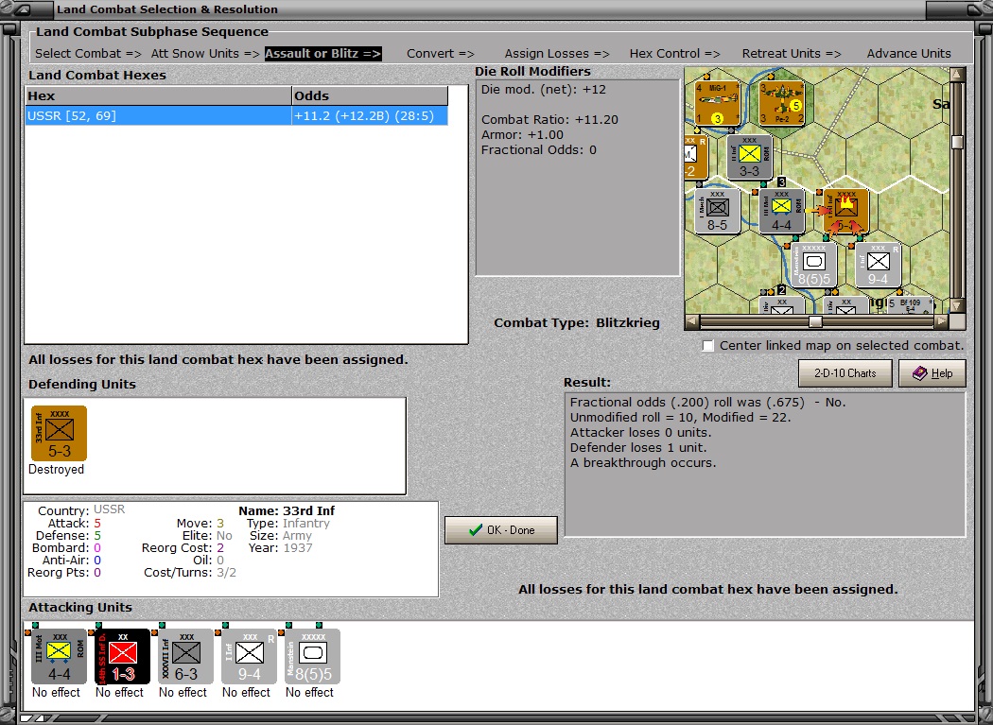Click the Reorg Cost: 2 value
Screen dimensions: 993x725
(x=220, y=547)
